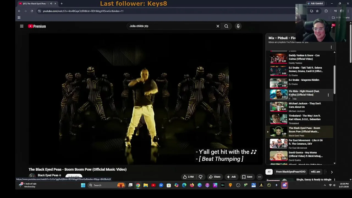Play Timbaland - The Way I Are
Image resolution: width=352 pixels, height=198 pixels.
(300, 119)
